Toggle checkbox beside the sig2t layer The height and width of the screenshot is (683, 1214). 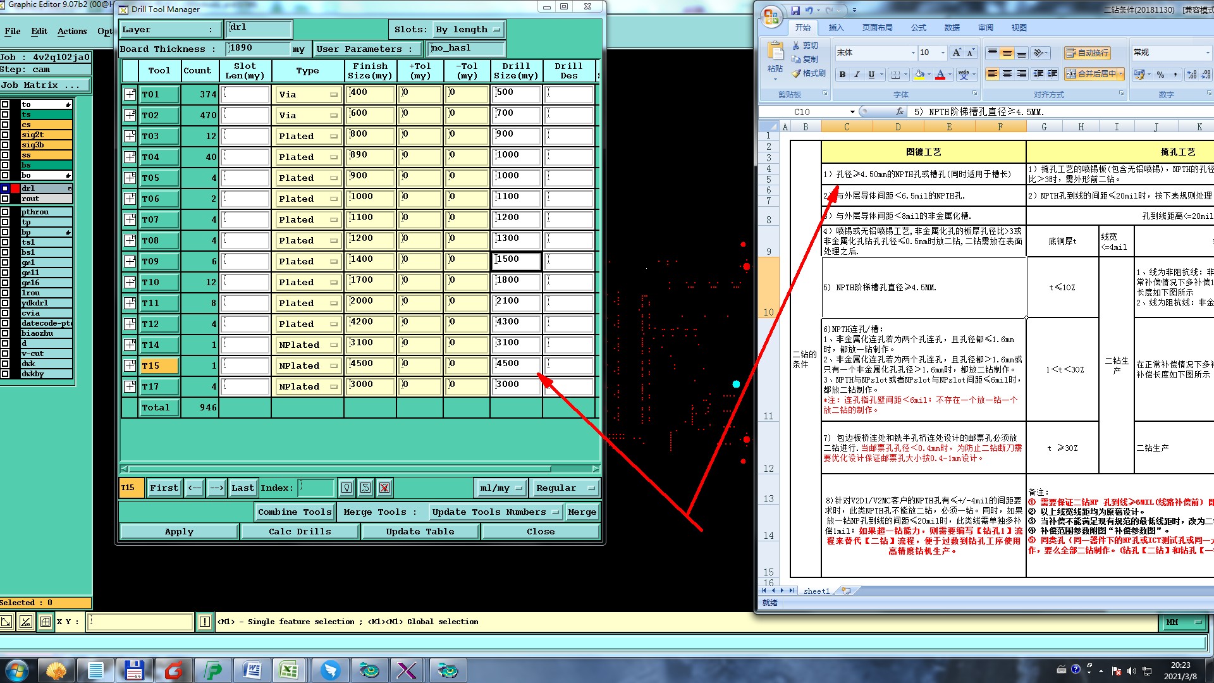[x=5, y=135]
